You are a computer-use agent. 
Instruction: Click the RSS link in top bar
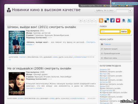tap(130, 6)
